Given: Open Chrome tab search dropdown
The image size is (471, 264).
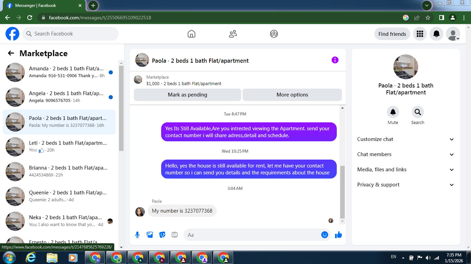Looking at the screenshot, I should pyautogui.click(x=427, y=6).
